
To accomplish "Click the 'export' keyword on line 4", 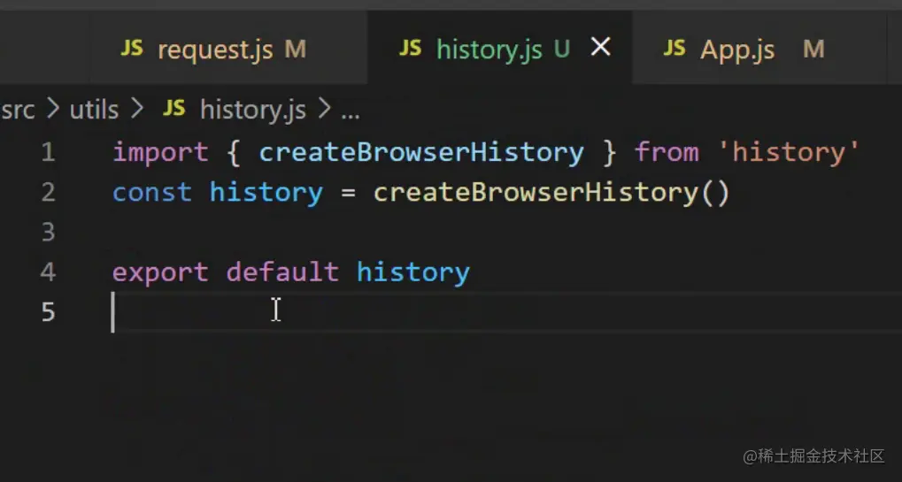I will coord(160,273).
